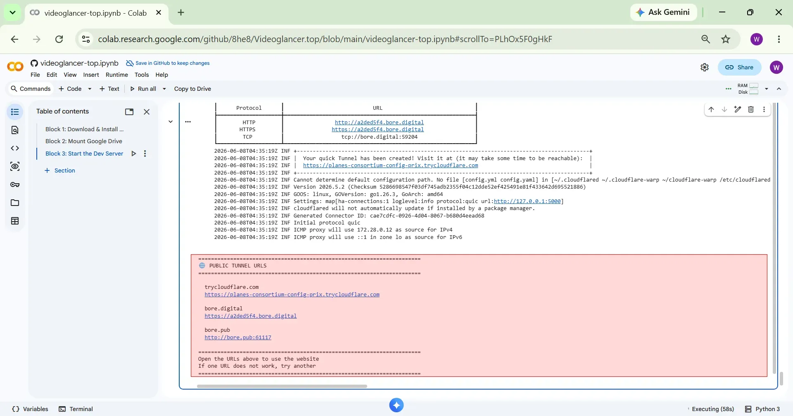Open the Tools menu
Viewport: 793px width, 416px height.
pos(142,75)
